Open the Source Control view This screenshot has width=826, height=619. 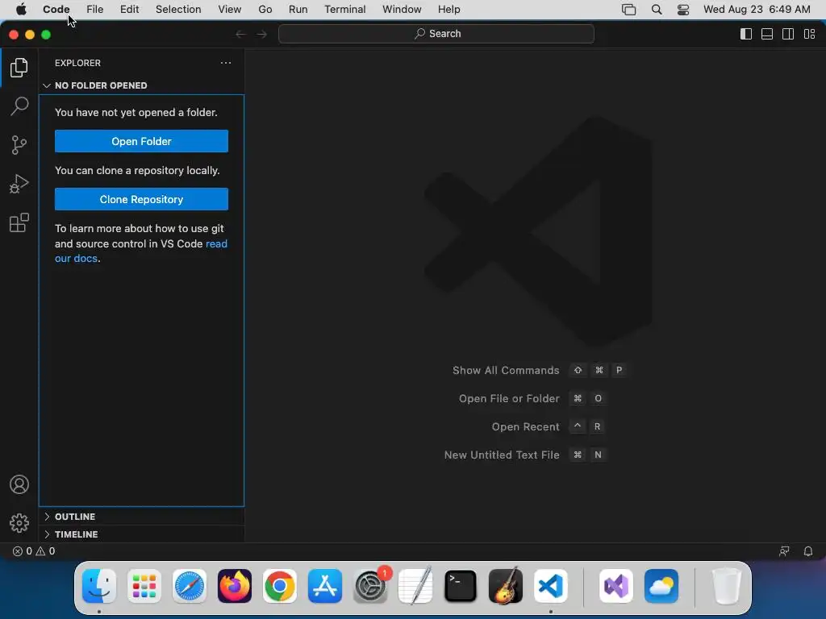coord(19,145)
